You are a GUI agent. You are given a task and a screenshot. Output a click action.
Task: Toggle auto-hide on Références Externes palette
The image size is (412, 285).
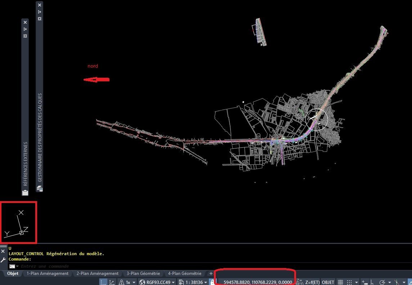[x=25, y=29]
